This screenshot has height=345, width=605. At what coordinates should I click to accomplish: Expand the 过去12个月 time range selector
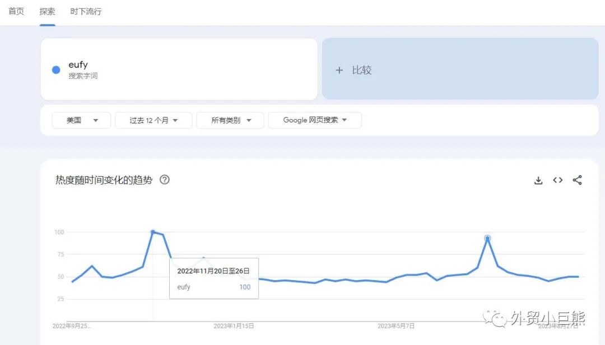[153, 120]
